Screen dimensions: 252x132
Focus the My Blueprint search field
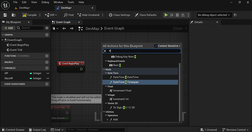[x=30, y=28]
